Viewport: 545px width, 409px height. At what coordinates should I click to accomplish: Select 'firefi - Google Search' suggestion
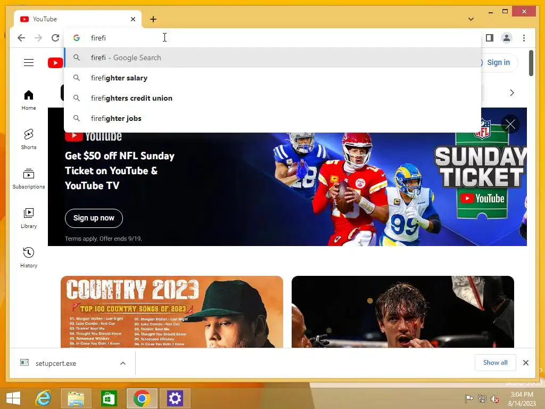[272, 58]
